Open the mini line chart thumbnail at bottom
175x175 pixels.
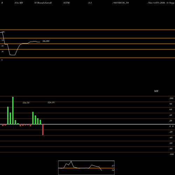pyautogui.click(x=86, y=168)
